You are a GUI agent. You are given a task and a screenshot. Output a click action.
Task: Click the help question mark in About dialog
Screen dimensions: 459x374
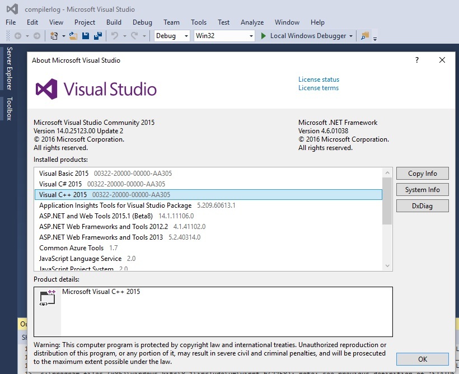(x=417, y=60)
